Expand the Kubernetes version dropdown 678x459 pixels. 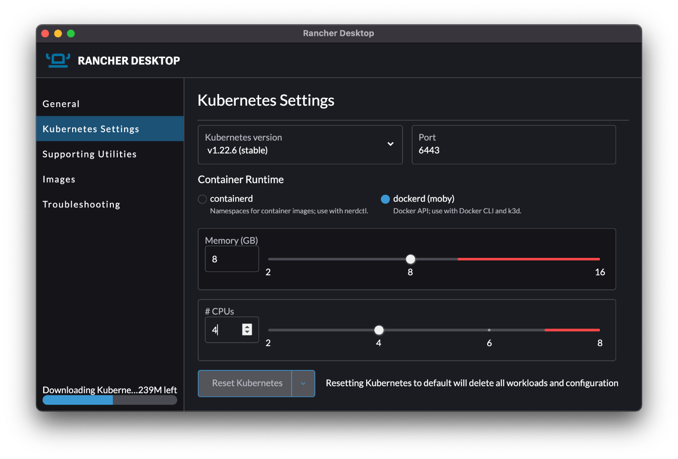point(300,144)
